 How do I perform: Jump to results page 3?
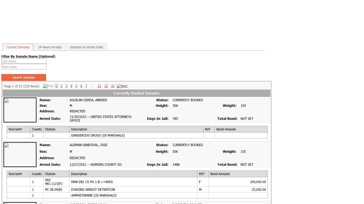coord(66,86)
